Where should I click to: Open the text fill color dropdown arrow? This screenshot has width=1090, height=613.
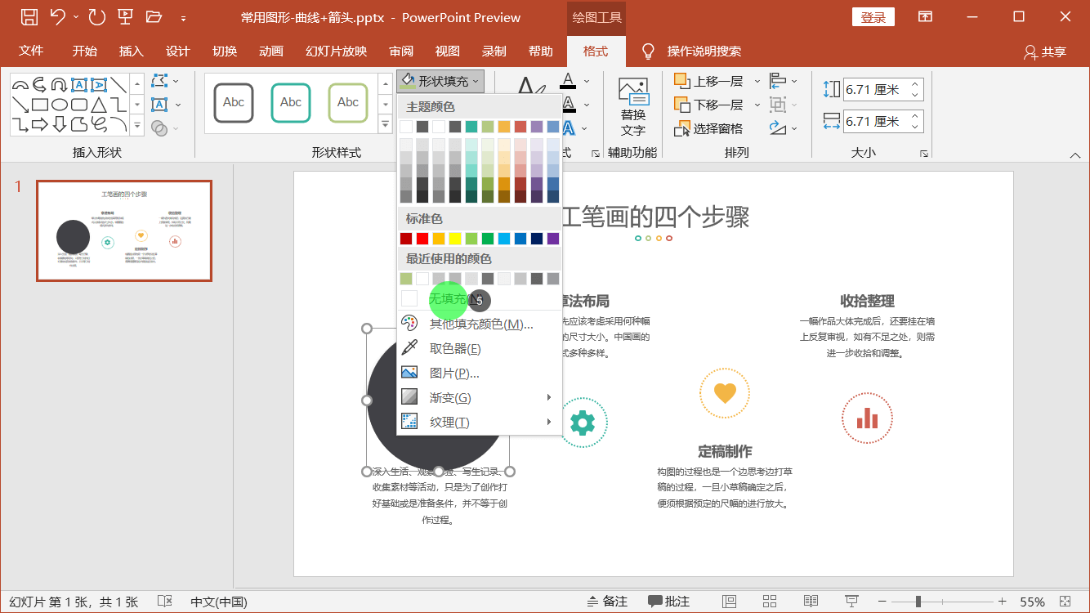click(x=587, y=82)
